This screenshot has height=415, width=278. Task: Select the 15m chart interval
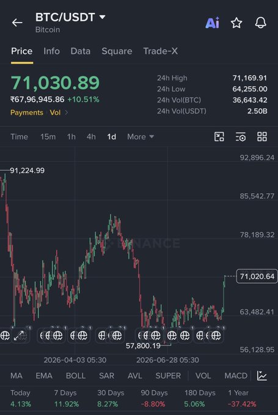pos(48,137)
